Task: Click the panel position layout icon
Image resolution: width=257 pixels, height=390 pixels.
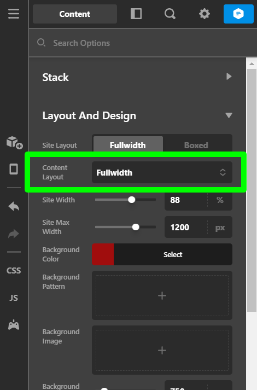Action: 136,14
